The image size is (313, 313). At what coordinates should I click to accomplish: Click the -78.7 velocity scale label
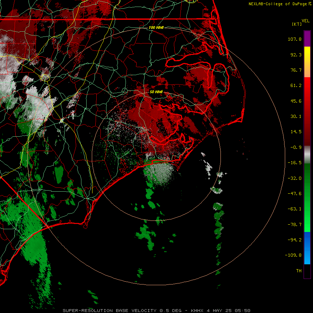pos(295,225)
